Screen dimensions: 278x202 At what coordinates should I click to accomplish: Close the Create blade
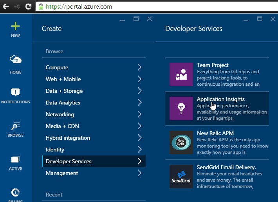pyautogui.click(x=150, y=19)
